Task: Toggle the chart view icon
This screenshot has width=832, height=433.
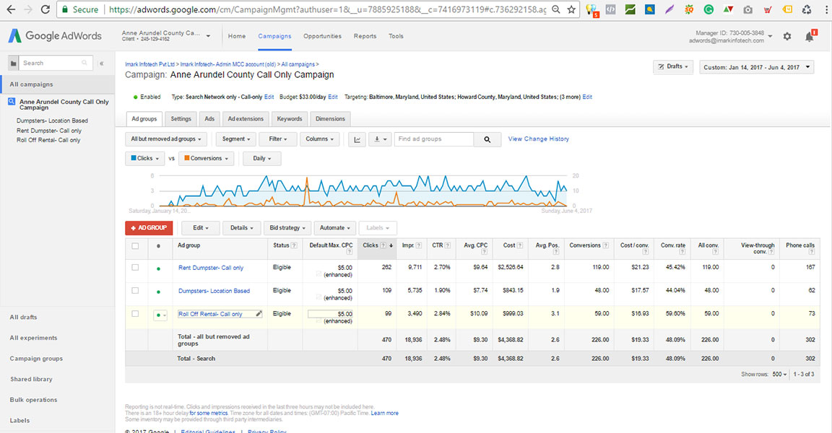Action: (357, 139)
